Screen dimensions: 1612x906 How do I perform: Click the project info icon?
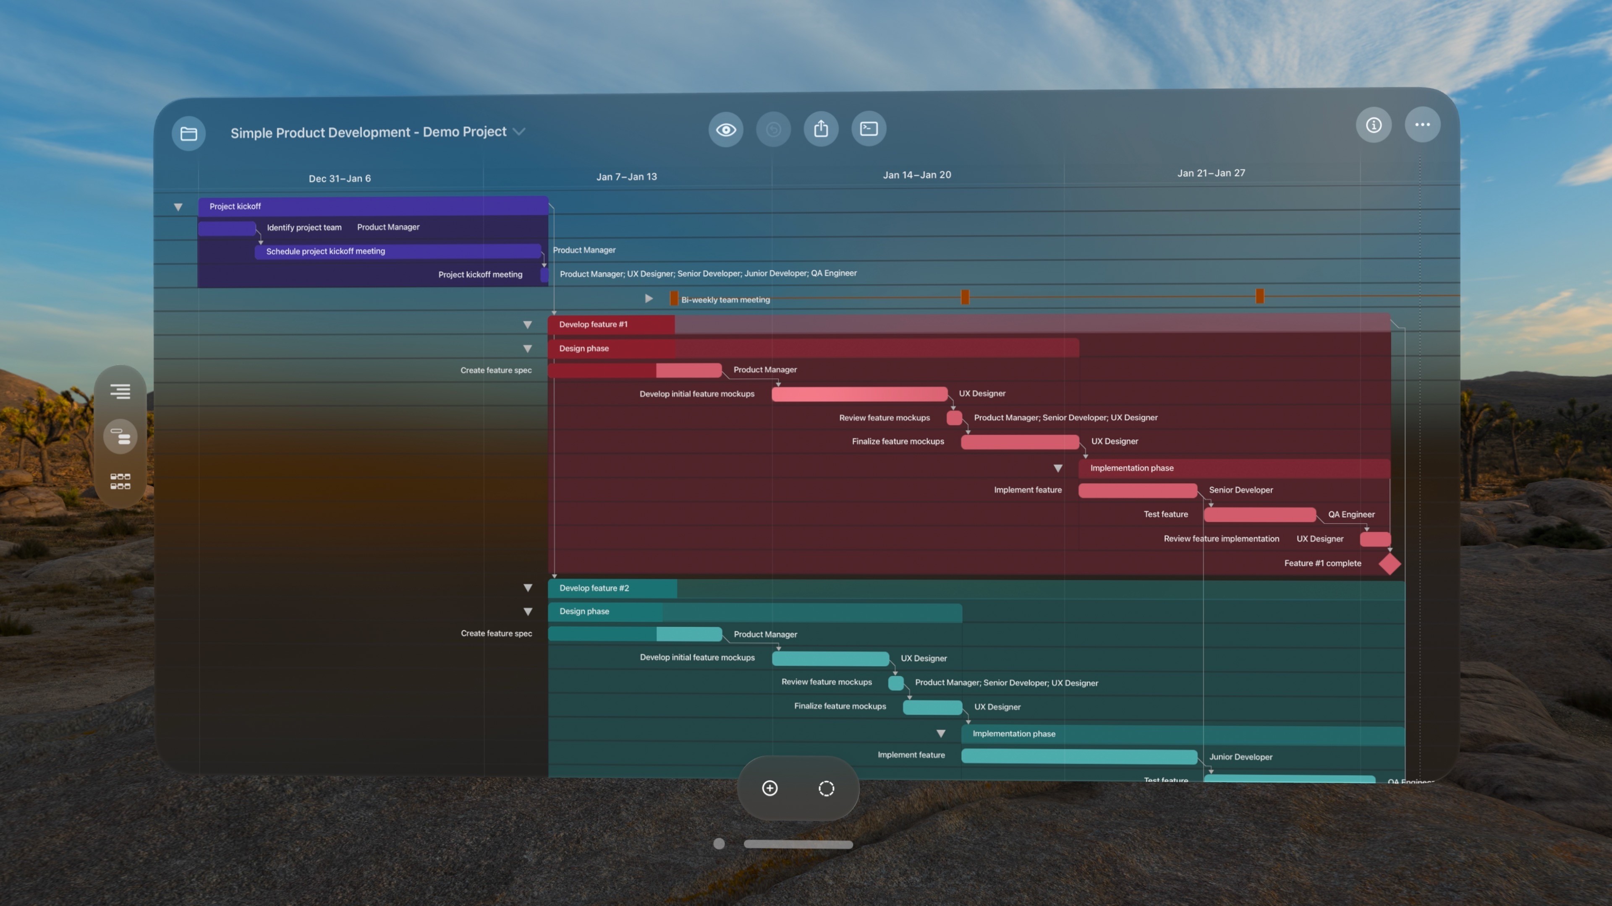(1374, 125)
